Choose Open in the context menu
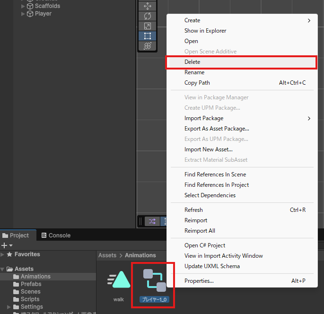The width and height of the screenshot is (324, 314). click(x=242, y=41)
